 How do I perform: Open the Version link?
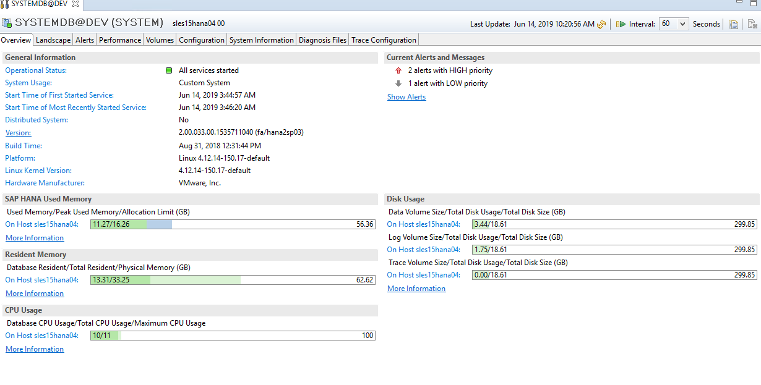coord(18,133)
